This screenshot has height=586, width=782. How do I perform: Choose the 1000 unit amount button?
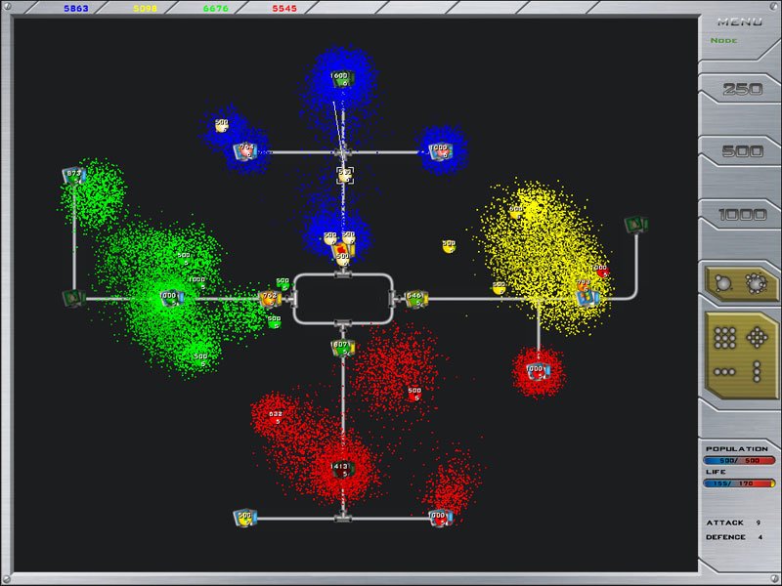pos(740,215)
